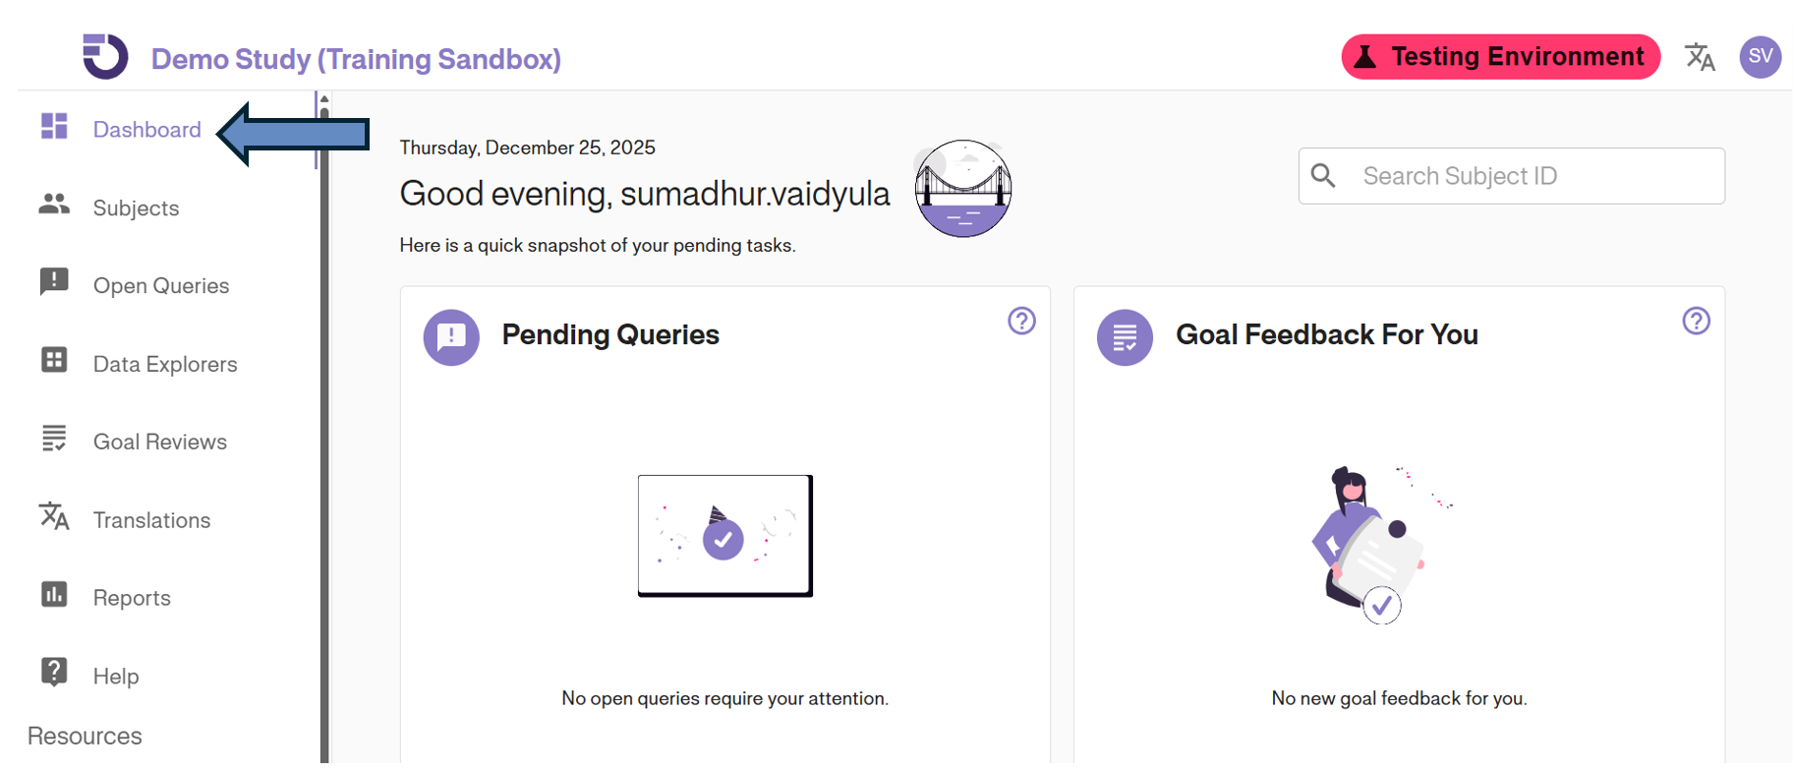Click the Help question mark icon
The image size is (1794, 771).
coord(54,673)
